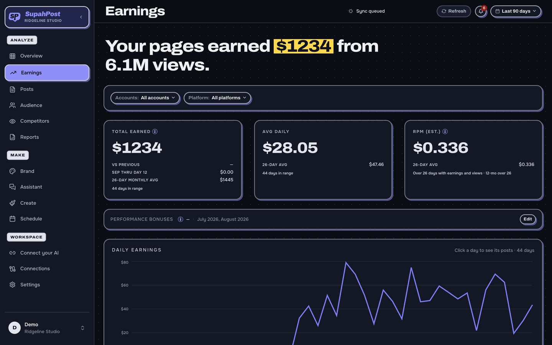
Task: Open Reports page
Action: pyautogui.click(x=47, y=137)
